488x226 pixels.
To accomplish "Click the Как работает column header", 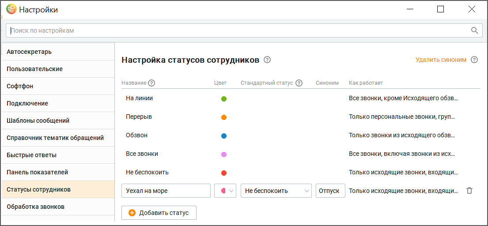I will [x=366, y=83].
